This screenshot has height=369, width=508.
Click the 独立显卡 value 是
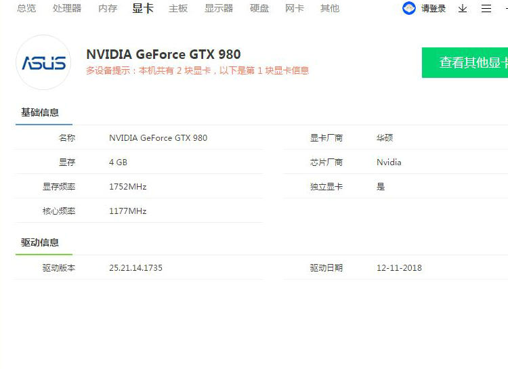click(x=381, y=187)
